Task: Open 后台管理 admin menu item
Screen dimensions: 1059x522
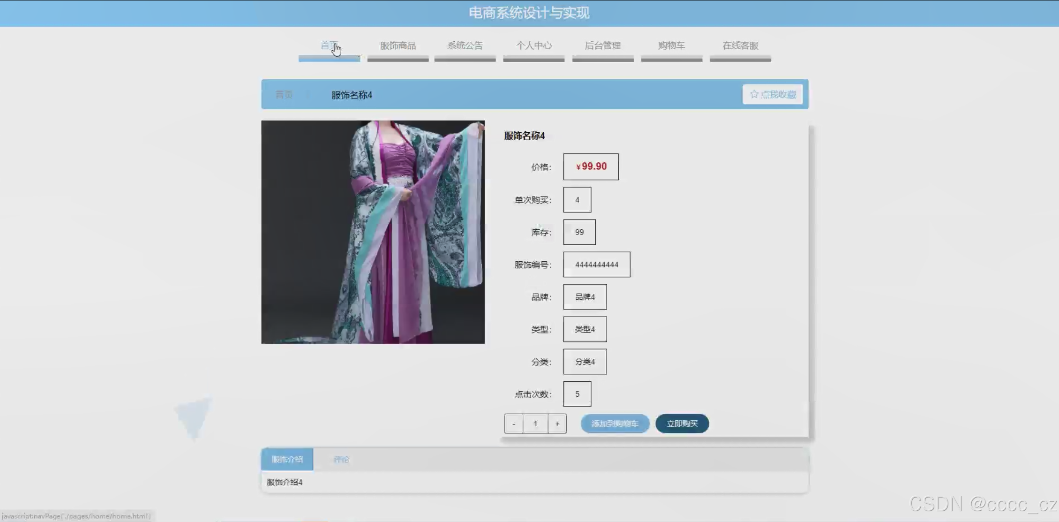Action: pos(602,46)
